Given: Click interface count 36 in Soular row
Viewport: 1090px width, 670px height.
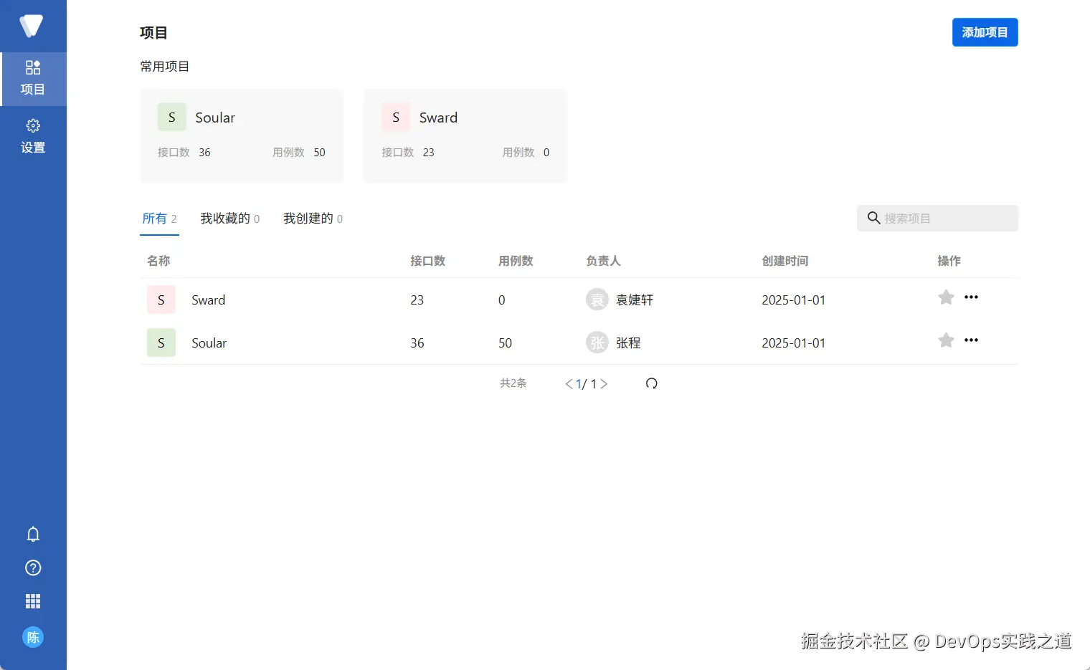Looking at the screenshot, I should [x=417, y=343].
